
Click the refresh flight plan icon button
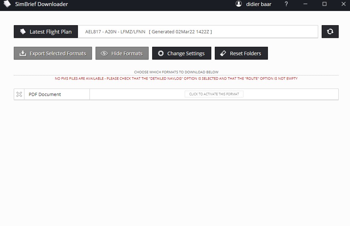(330, 32)
